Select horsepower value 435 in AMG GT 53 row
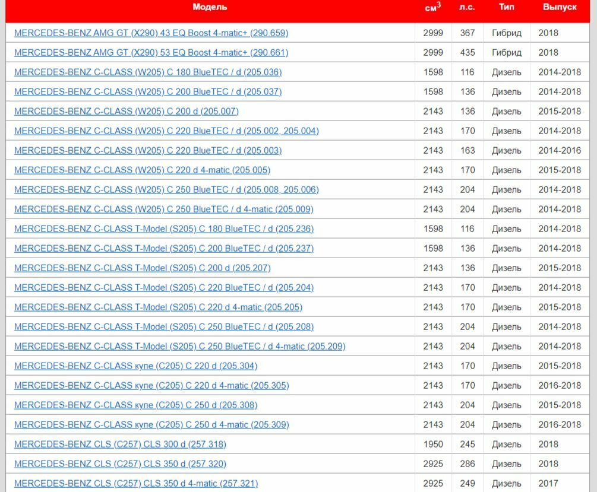 coord(467,52)
